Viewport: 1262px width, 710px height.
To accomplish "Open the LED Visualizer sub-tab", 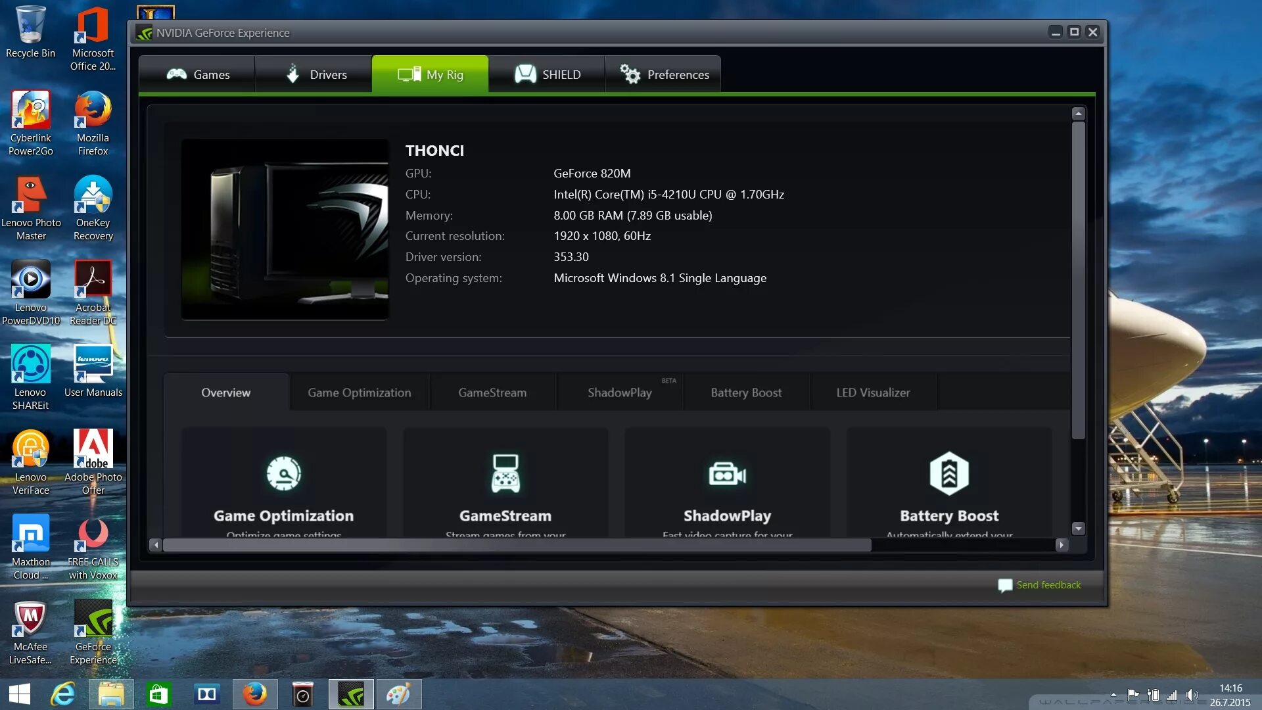I will pyautogui.click(x=874, y=392).
